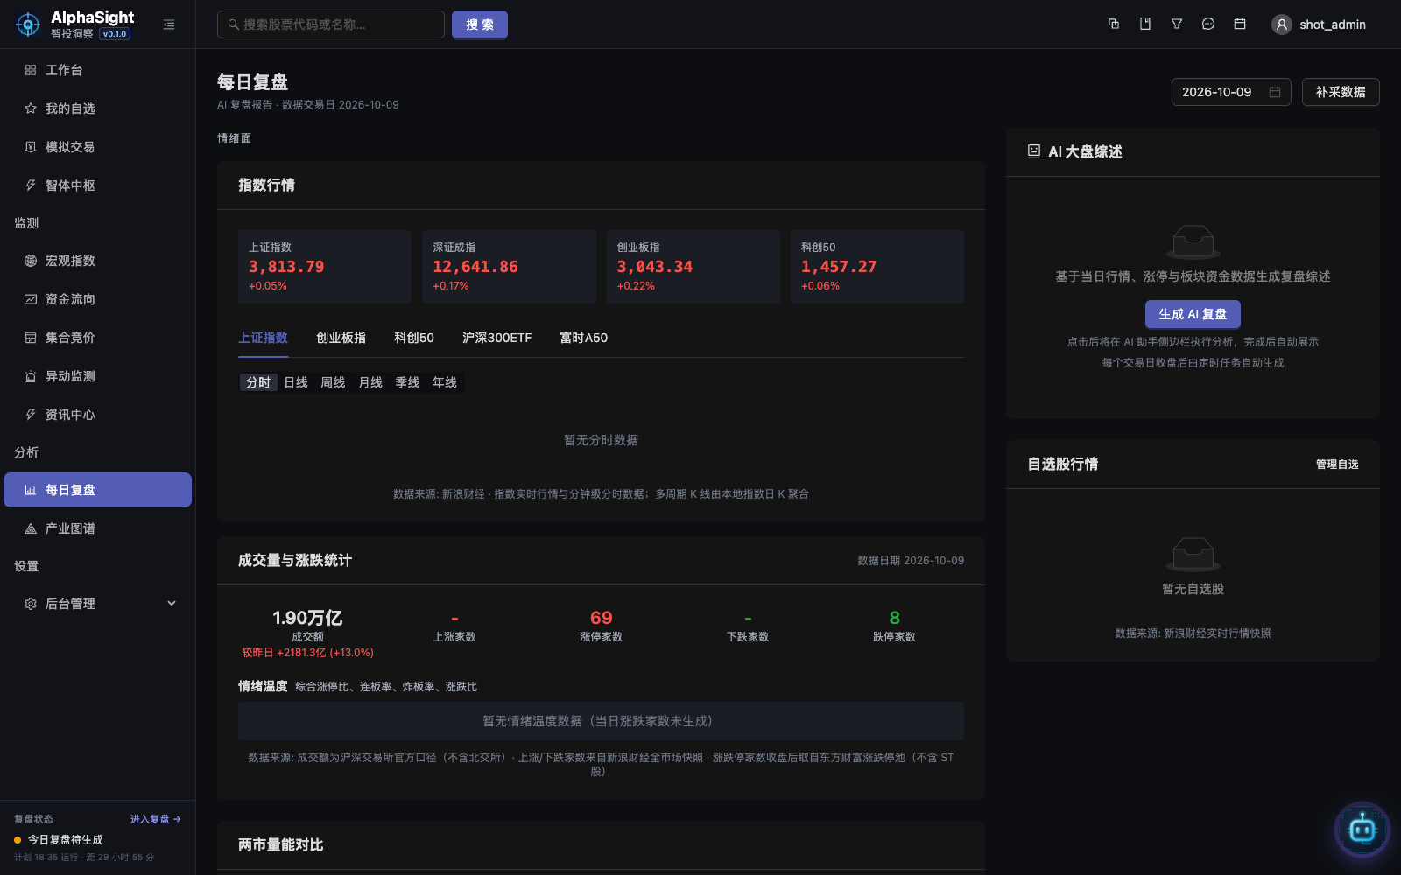The image size is (1401, 875).
Task: Click the 暂无情绪温度数据 notice bar
Action: pos(601,721)
